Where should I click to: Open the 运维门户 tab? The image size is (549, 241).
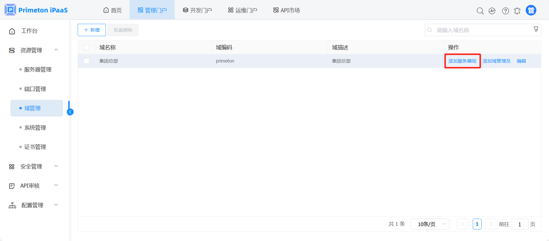(243, 10)
